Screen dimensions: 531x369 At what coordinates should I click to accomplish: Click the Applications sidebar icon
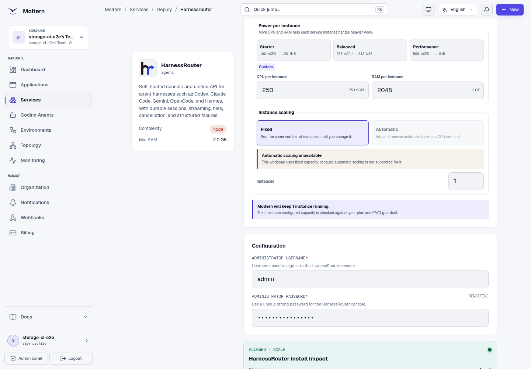coord(13,85)
